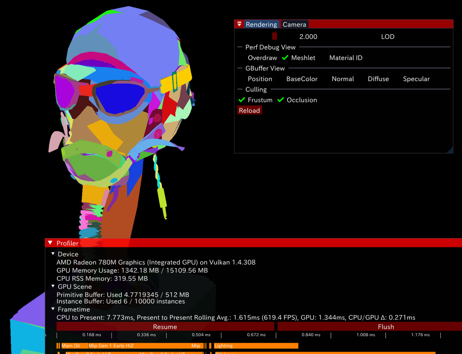This screenshot has width=462, height=354.
Task: Click the Flush button in Profiler
Action: pos(386,327)
